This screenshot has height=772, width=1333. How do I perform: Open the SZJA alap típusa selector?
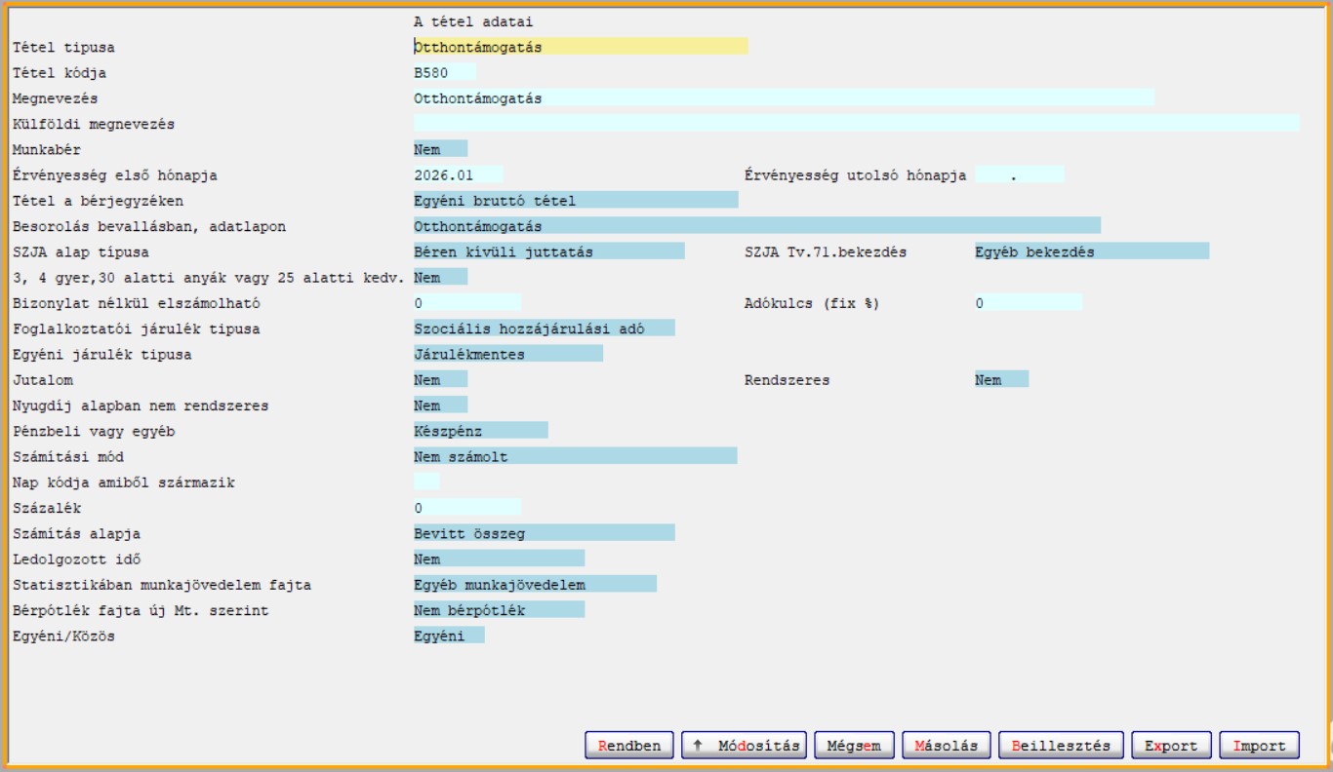548,251
